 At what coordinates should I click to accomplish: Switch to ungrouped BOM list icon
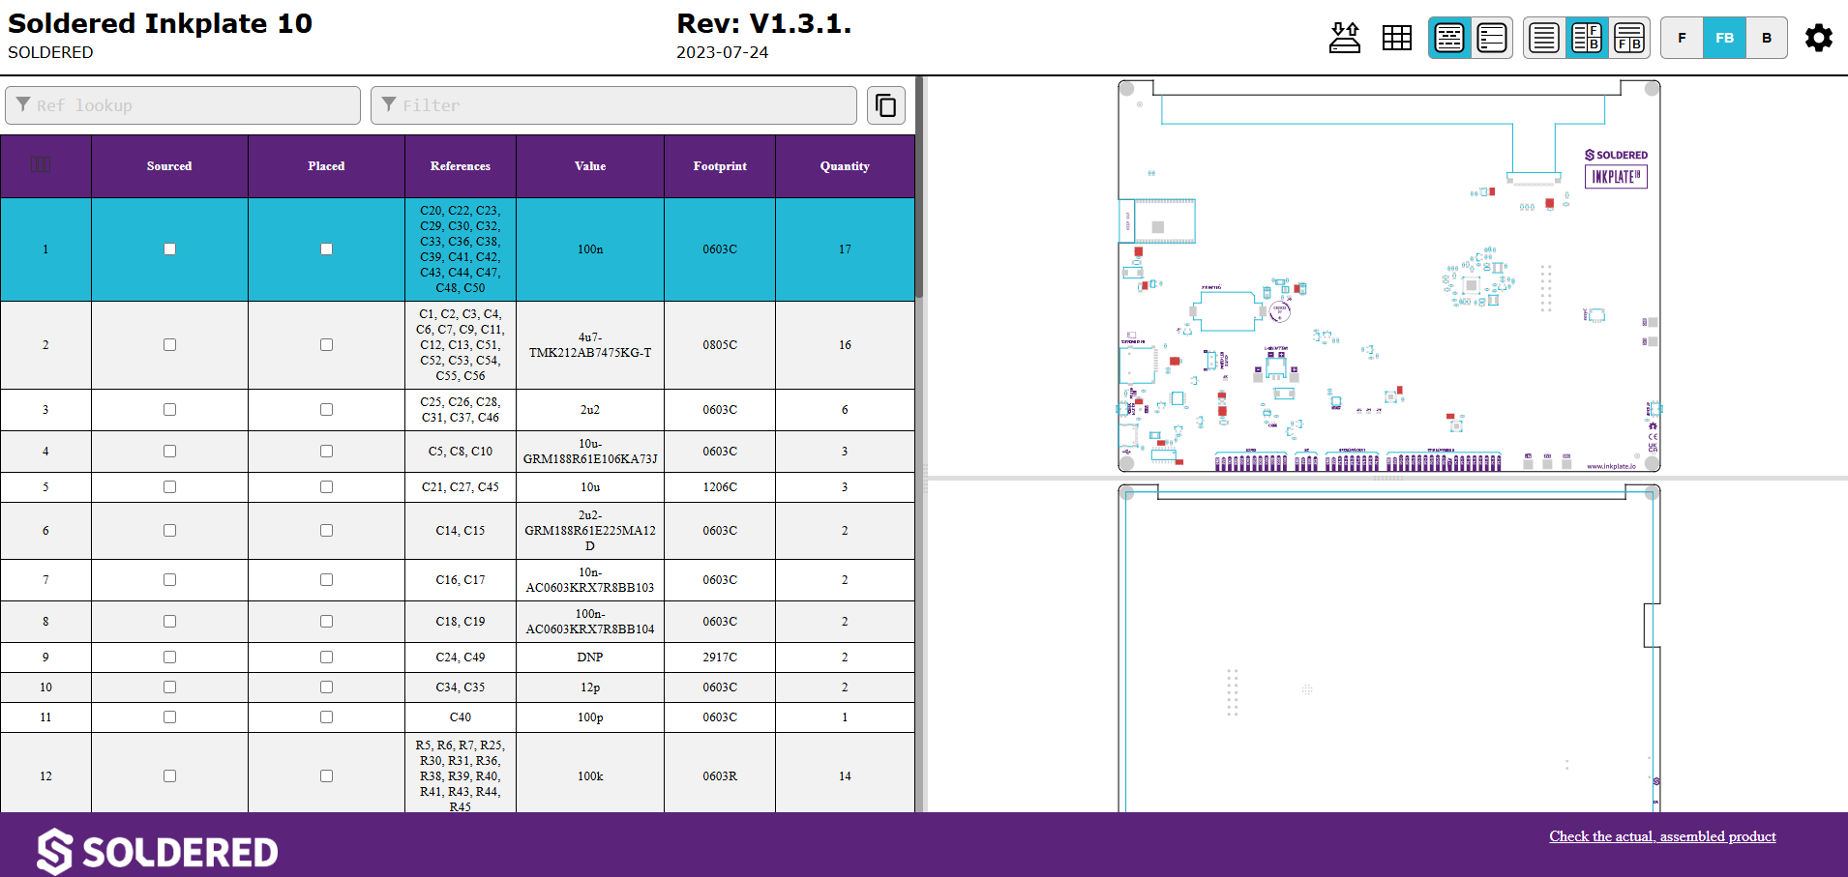click(1492, 39)
